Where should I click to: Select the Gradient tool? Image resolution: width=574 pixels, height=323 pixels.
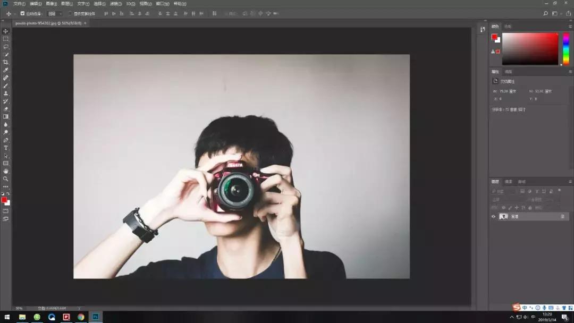(x=5, y=117)
